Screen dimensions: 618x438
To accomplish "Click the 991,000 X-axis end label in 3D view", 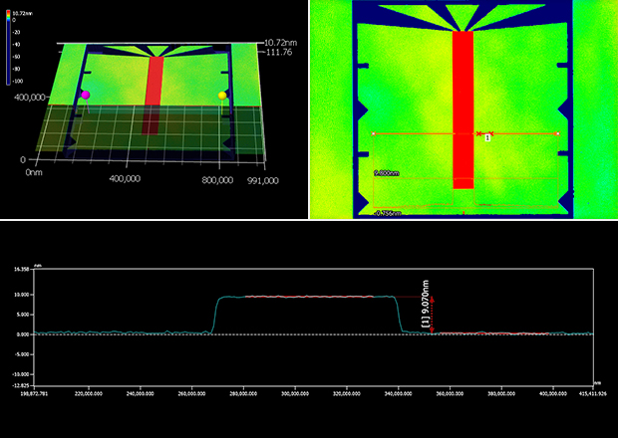I will pos(261,180).
